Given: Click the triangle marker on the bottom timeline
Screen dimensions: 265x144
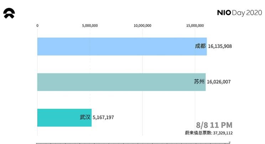Looking at the screenshot, I should coord(229,142).
